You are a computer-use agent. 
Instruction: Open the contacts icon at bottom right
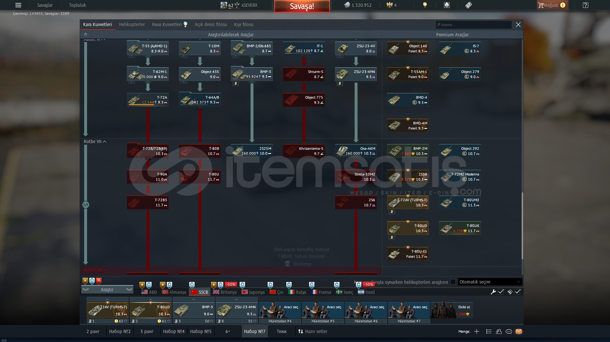point(499,331)
